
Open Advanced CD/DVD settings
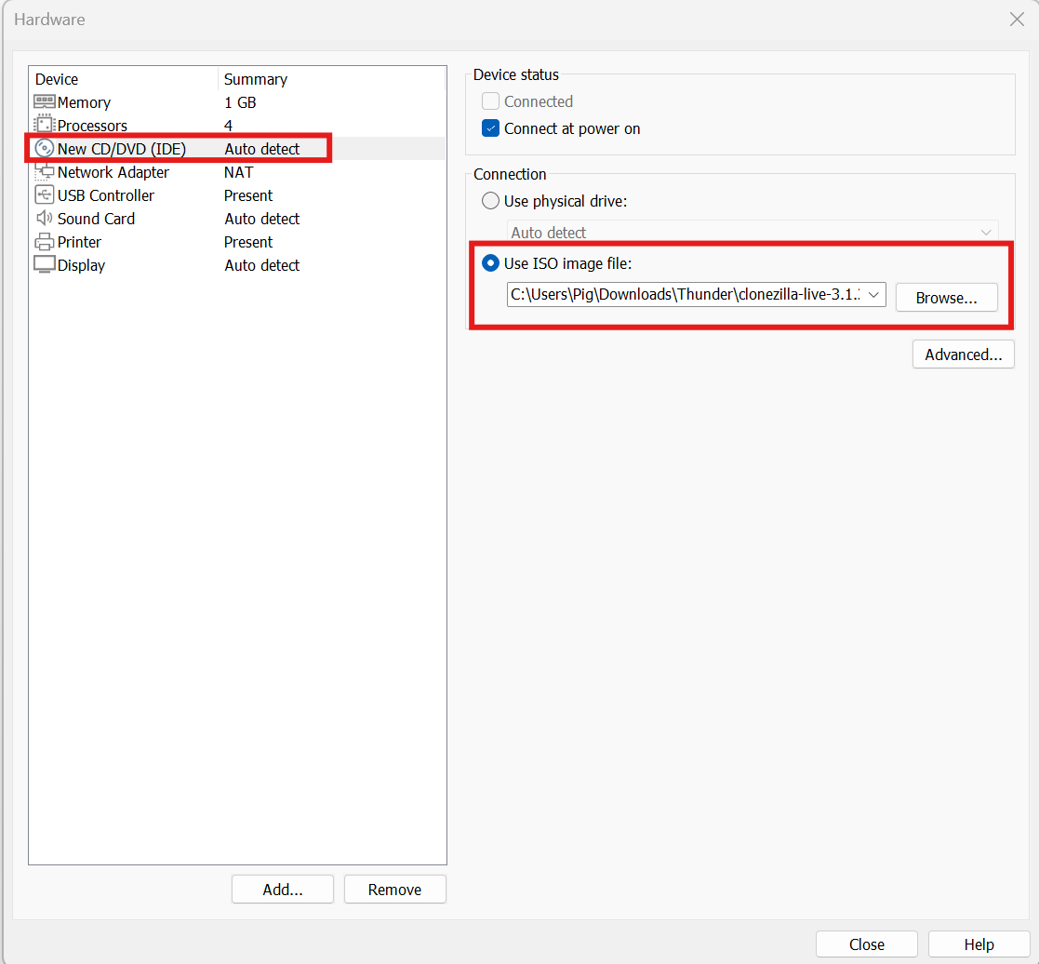[x=963, y=355]
